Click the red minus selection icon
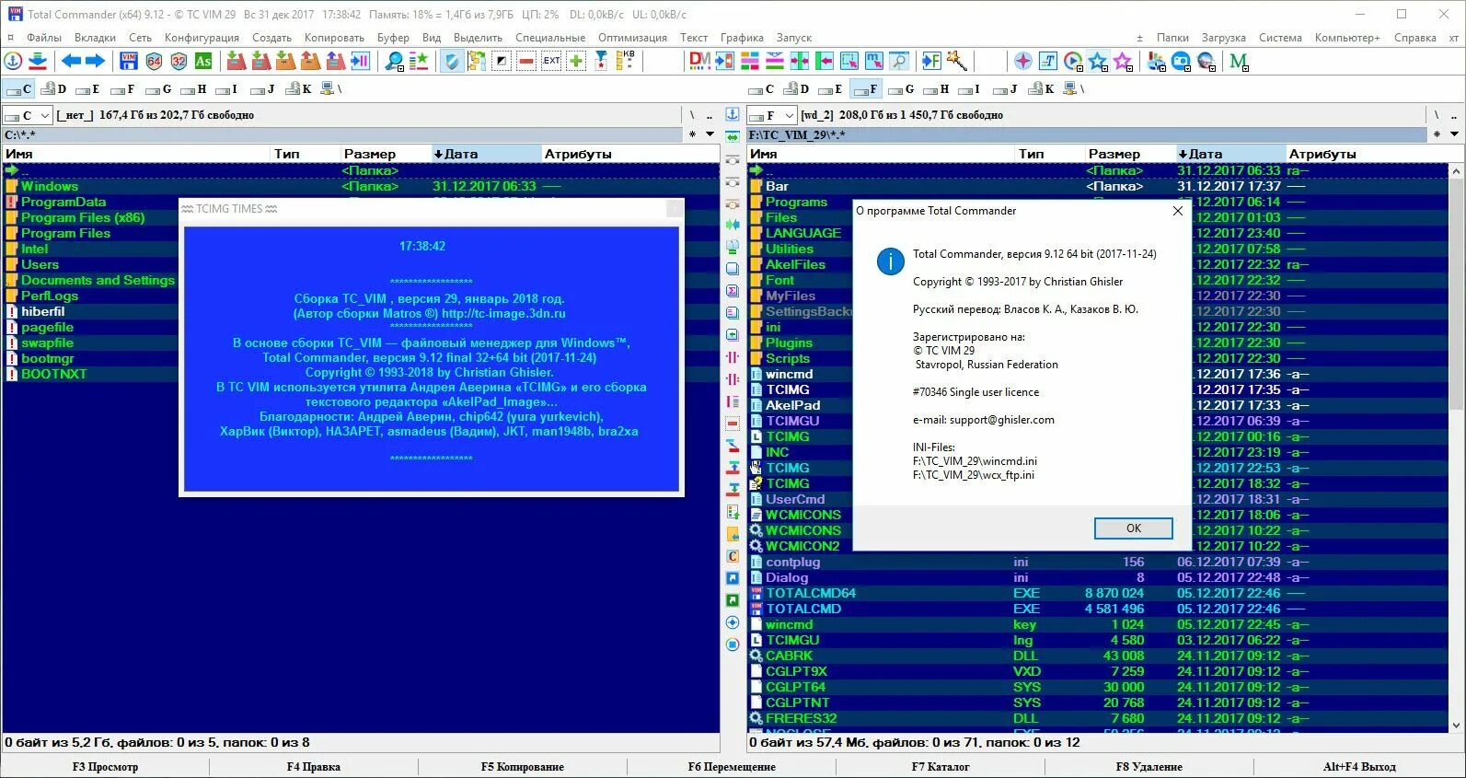Screen dimensions: 1466x778 526,62
